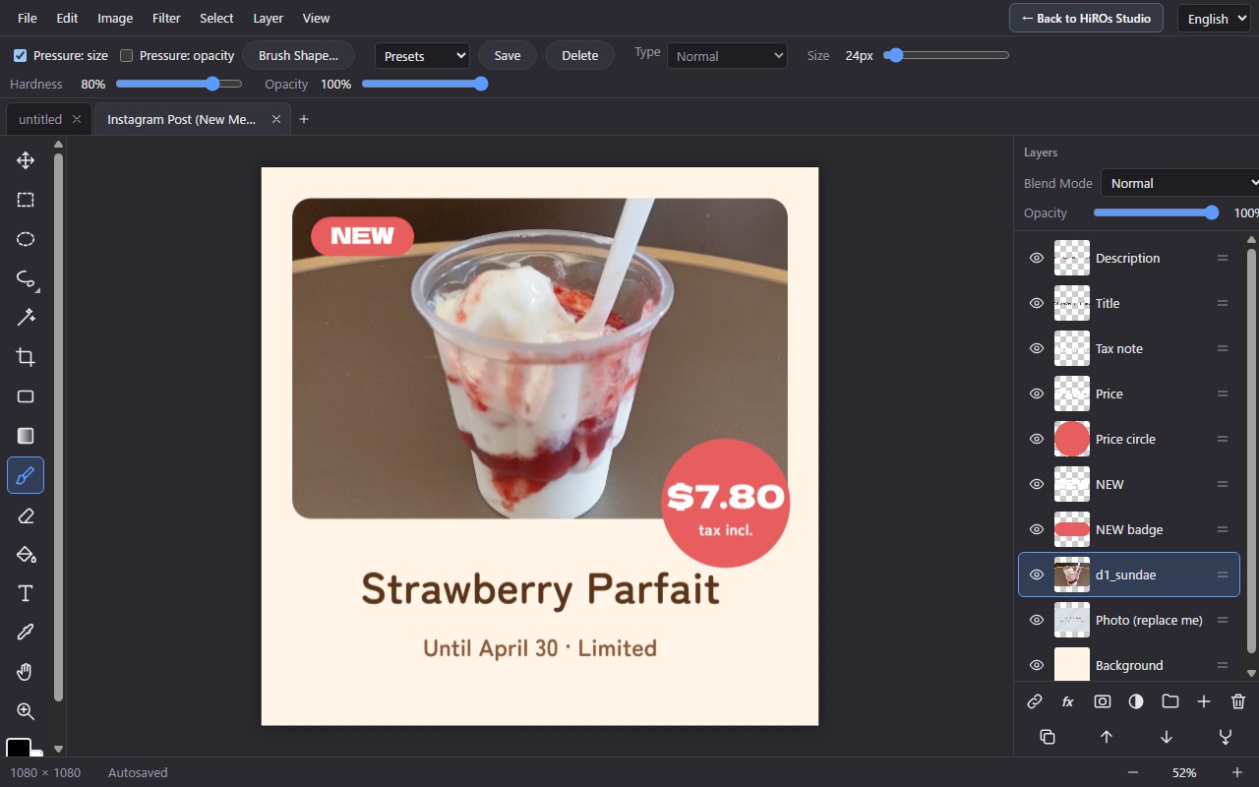Screen dimensions: 1259x787
Task: Select the Lasso tool
Action: click(x=26, y=278)
